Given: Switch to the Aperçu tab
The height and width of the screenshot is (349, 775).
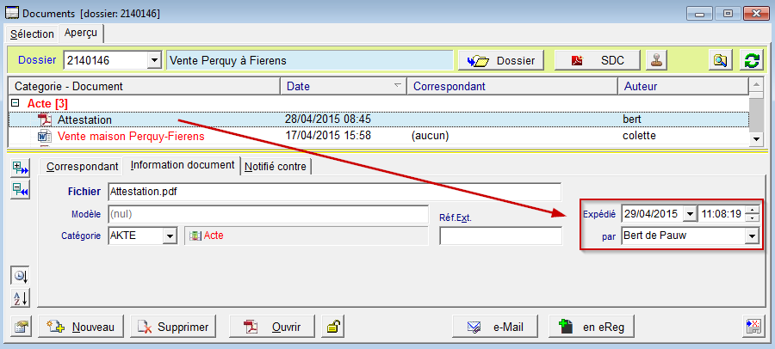Looking at the screenshot, I should tap(81, 33).
